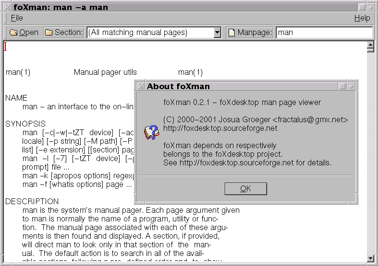Click the Manpage document button

[250, 33]
